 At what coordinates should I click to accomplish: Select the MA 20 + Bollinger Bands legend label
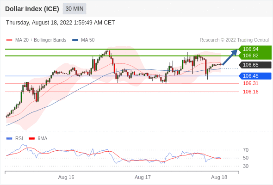(41, 40)
